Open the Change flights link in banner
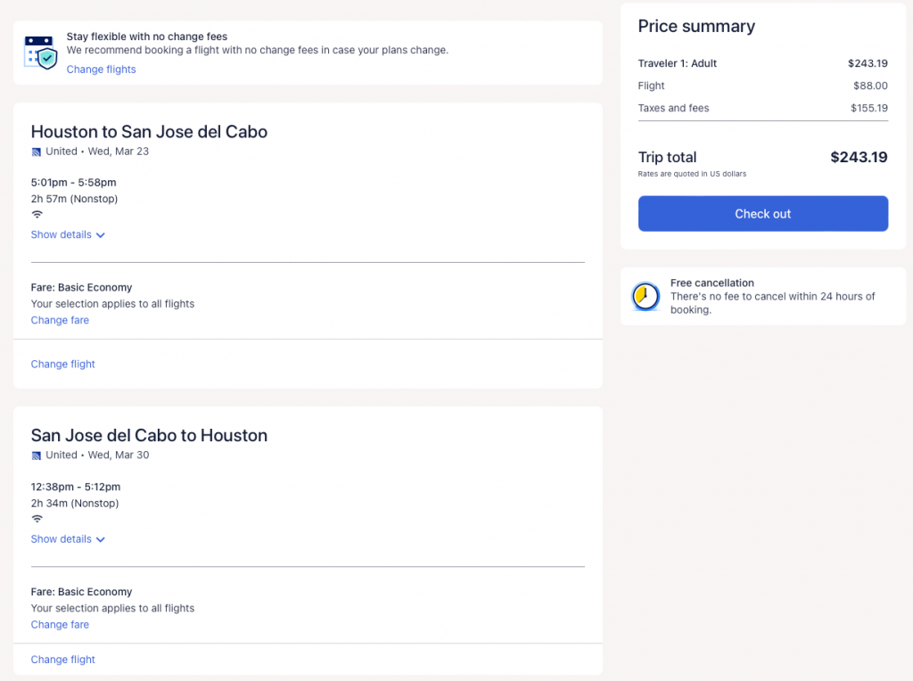913x681 pixels. tap(101, 70)
